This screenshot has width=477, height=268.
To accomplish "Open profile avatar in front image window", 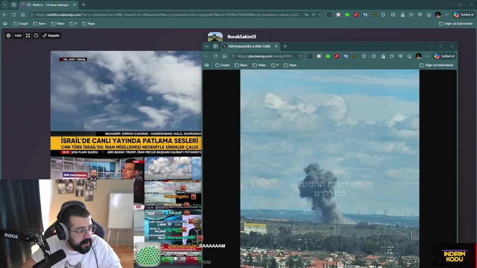I will click(418, 56).
